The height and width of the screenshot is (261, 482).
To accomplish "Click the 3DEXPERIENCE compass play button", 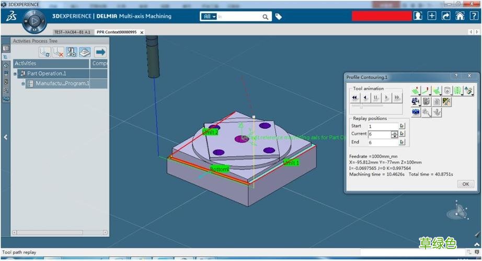I will point(32,21).
